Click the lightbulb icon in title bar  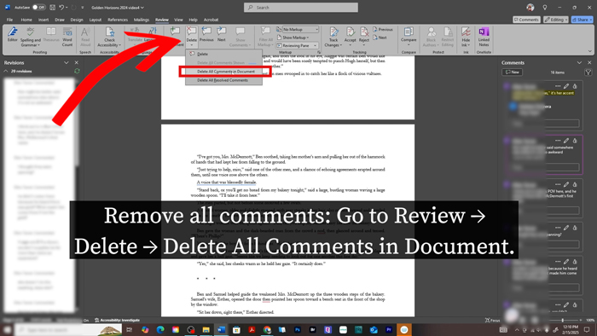click(x=545, y=7)
